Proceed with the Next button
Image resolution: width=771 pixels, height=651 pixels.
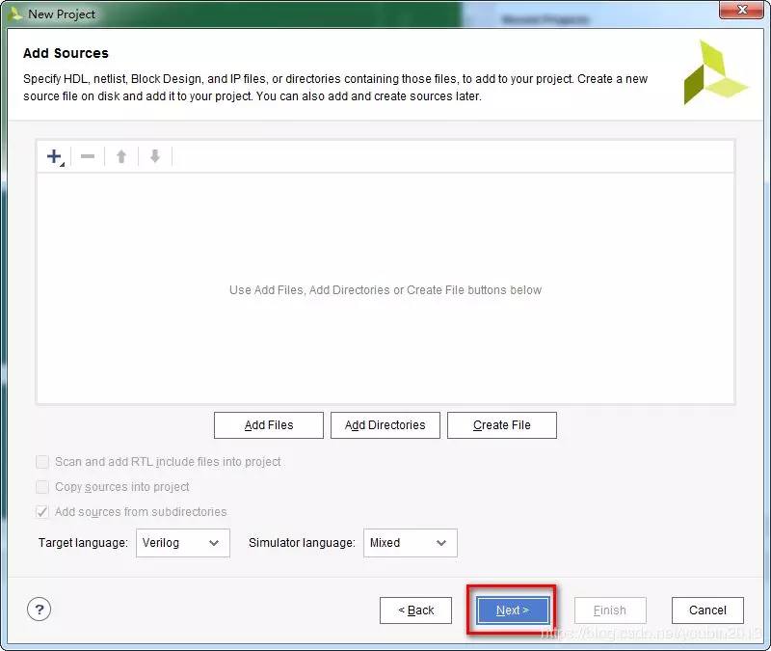pyautogui.click(x=513, y=610)
